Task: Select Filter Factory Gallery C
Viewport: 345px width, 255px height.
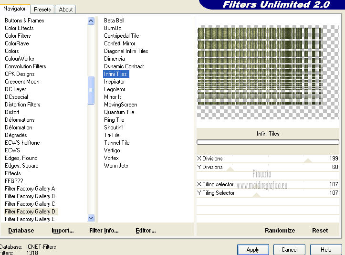Action: pyautogui.click(x=30, y=204)
